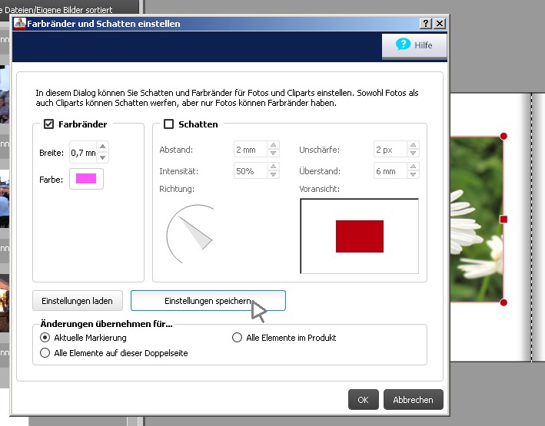Click the Intensität 50% field

pos(251,171)
